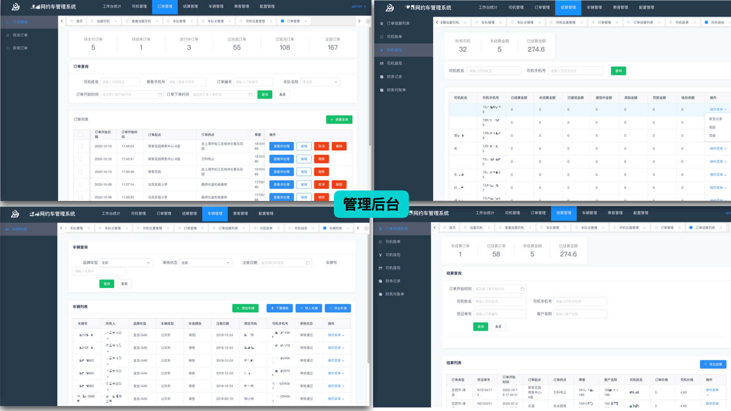Click close-all-tabs circle icon in 订单管理 window
The width and height of the screenshot is (731, 411).
pyautogui.click(x=368, y=21)
